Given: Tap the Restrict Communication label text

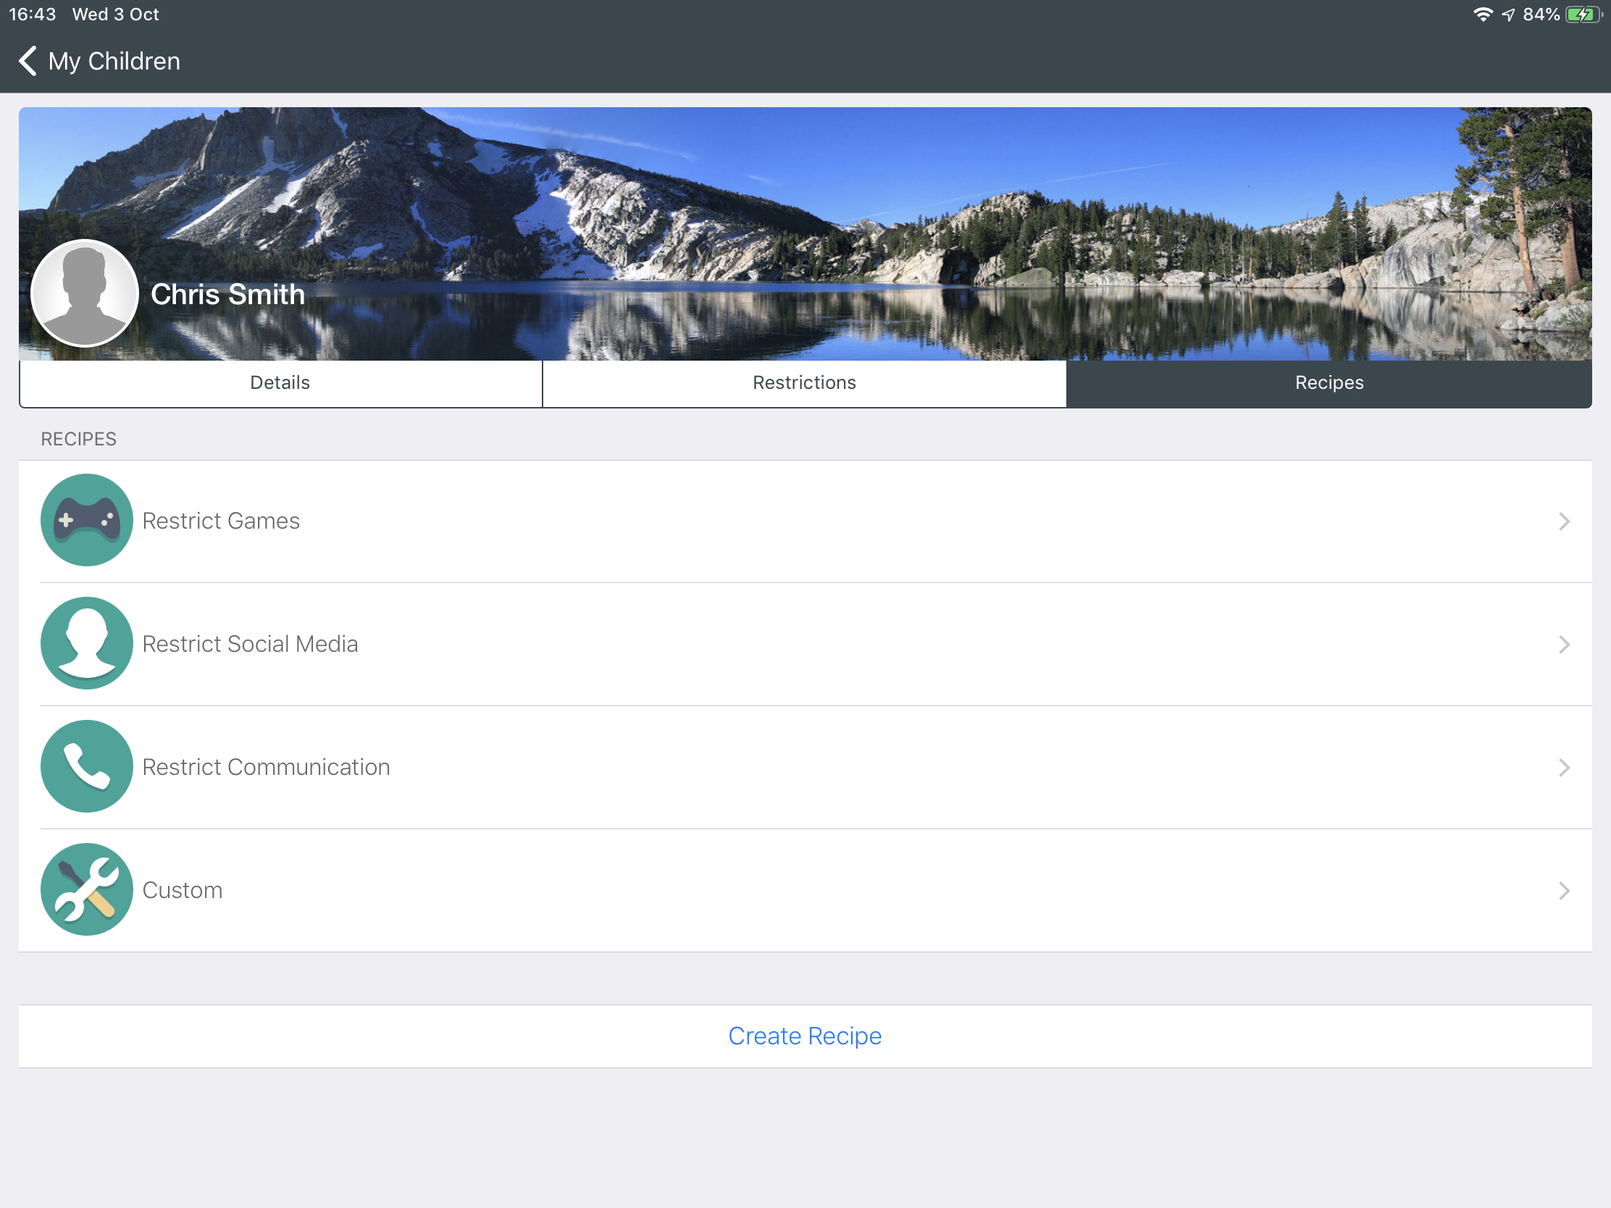Looking at the screenshot, I should click(266, 767).
